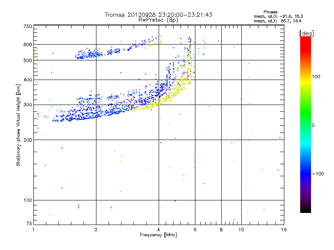Click the '200' height axis label
This screenshot has width=334, height=250.
pos(28,140)
